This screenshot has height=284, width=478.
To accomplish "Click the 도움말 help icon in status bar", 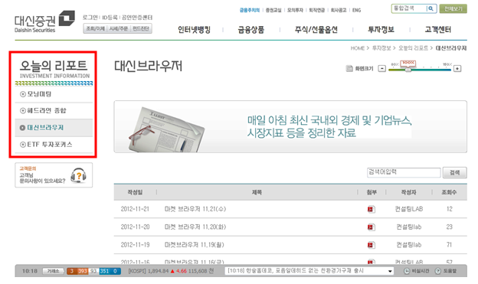I will [x=437, y=271].
